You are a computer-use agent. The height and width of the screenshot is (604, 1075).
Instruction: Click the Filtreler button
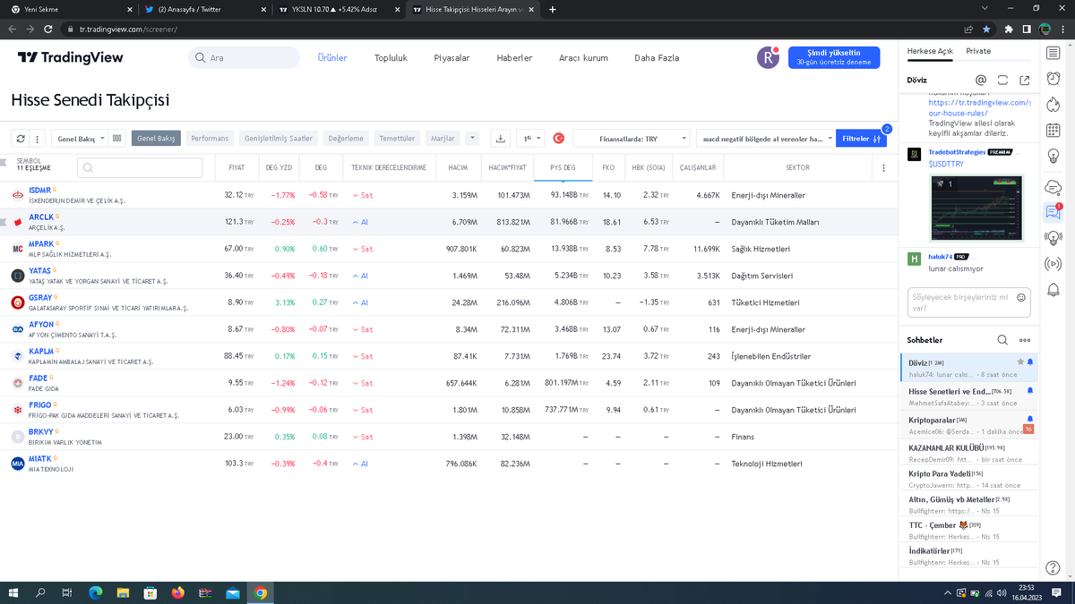pyautogui.click(x=862, y=139)
